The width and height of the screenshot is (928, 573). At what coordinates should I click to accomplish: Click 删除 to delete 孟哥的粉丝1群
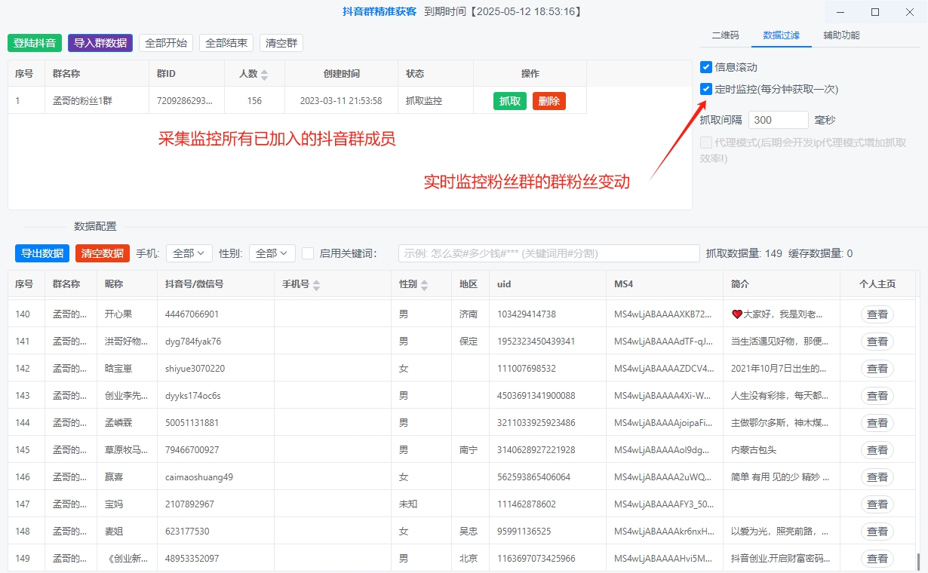pos(549,100)
